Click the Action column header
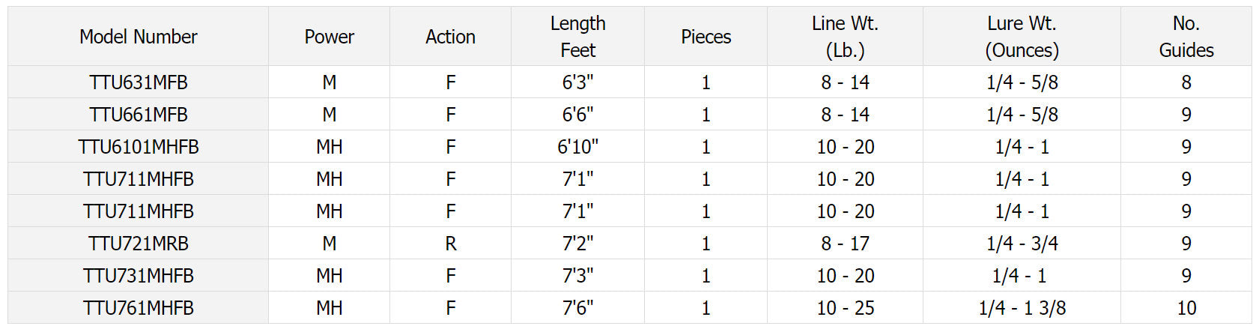Image resolution: width=1253 pixels, height=335 pixels. coord(450,37)
